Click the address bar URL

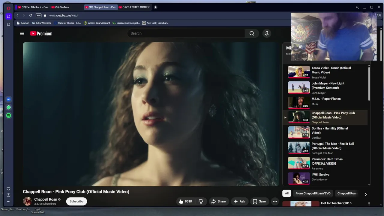[x=64, y=15]
